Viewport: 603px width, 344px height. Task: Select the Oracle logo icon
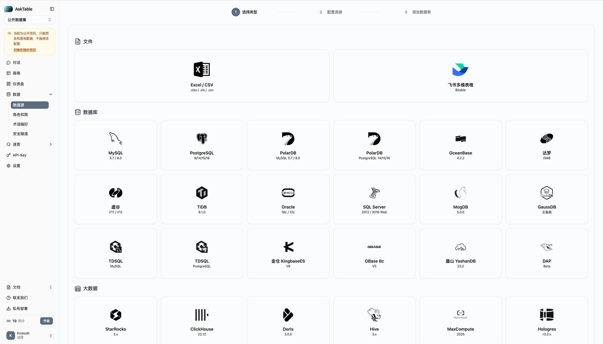pyautogui.click(x=288, y=193)
